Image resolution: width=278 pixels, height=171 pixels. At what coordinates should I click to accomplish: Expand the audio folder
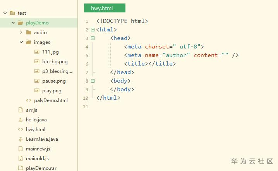click(21, 33)
